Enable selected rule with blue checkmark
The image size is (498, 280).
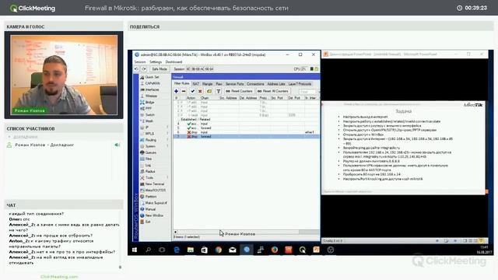coord(192,91)
